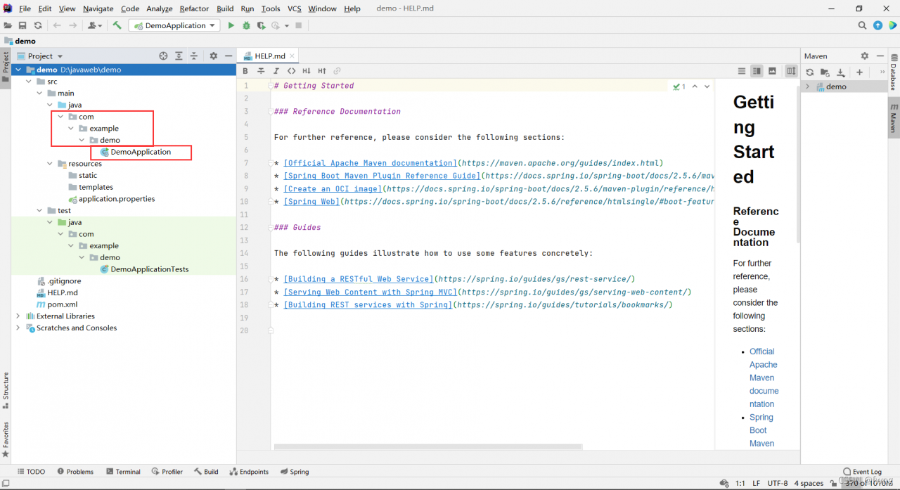Select application.properties file in tree

[x=111, y=199]
